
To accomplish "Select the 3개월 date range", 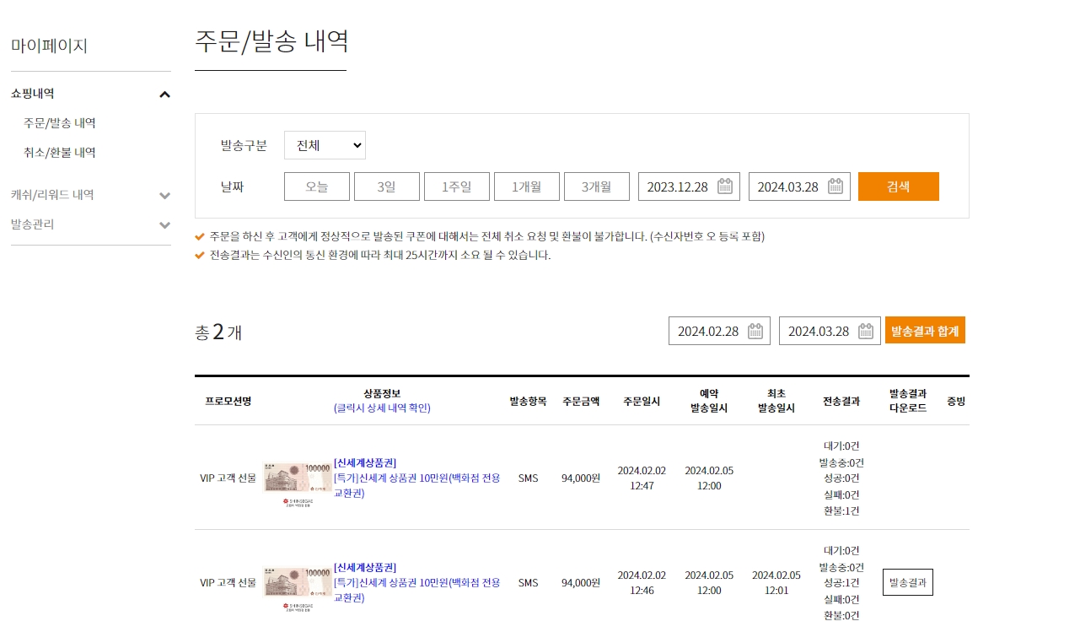I will [596, 186].
